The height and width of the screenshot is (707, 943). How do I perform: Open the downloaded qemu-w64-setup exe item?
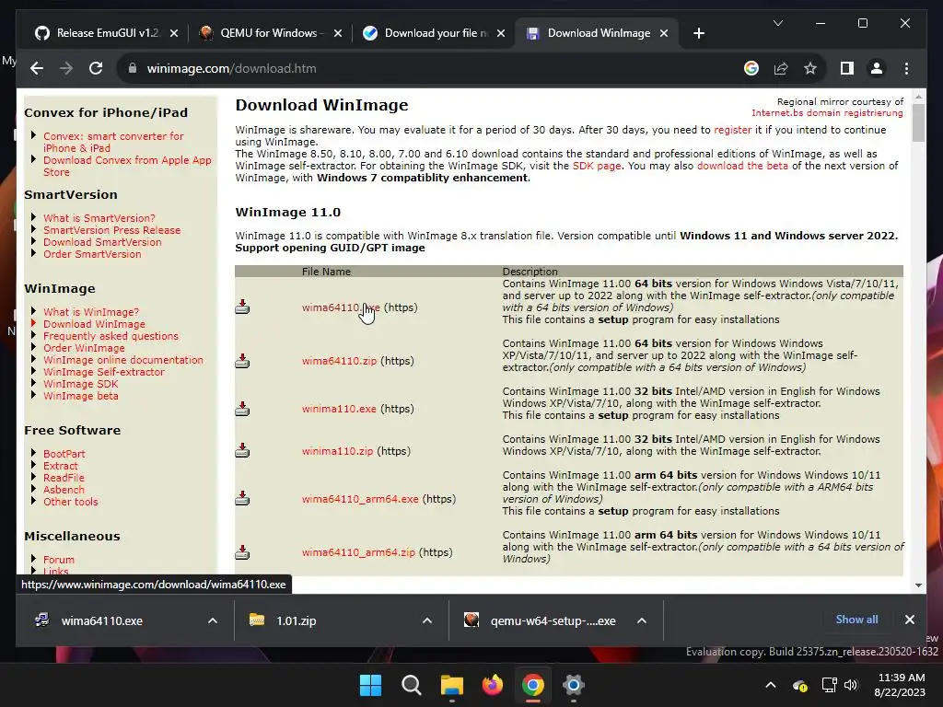[553, 620]
